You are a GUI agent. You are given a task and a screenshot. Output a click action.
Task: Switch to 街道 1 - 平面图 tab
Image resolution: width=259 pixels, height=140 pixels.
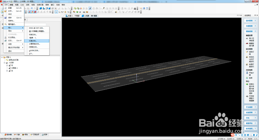[x=72, y=16]
